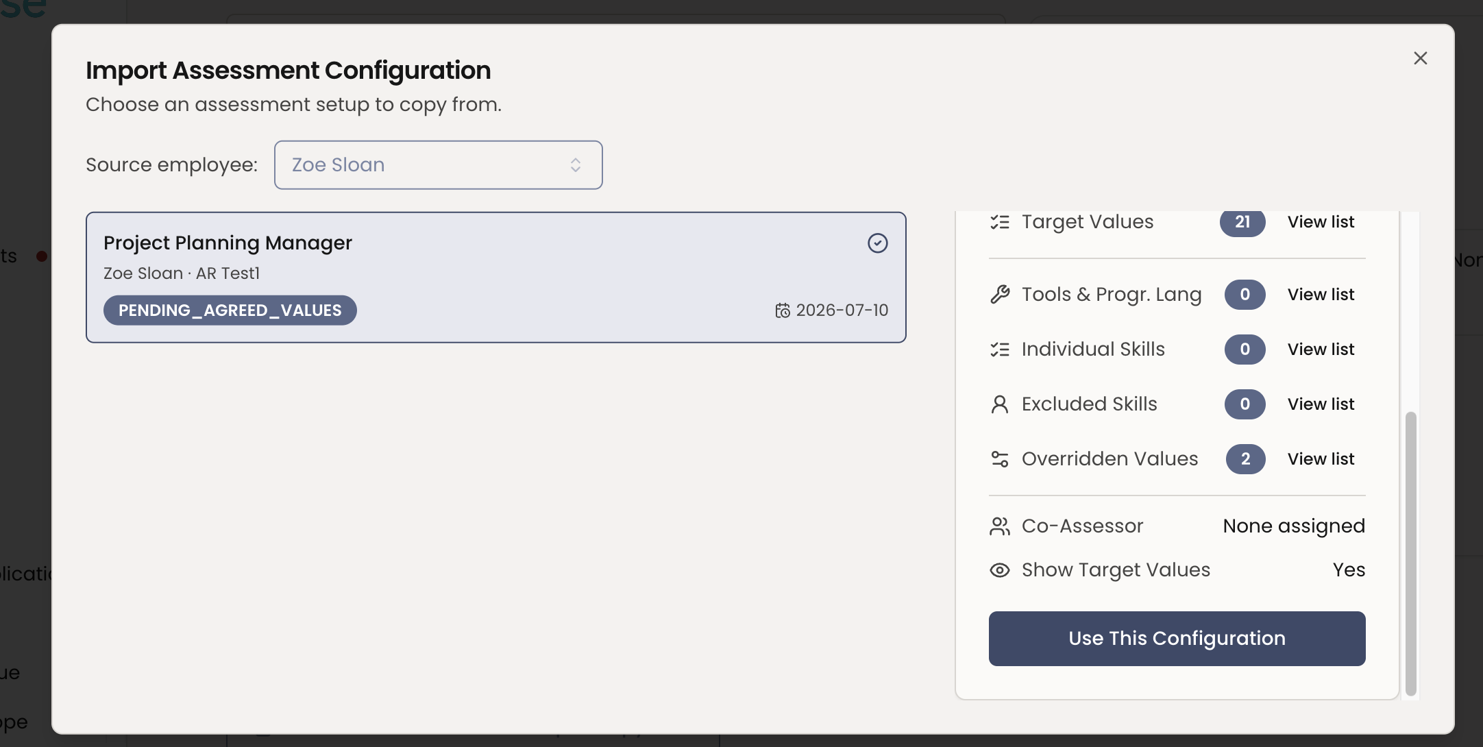Click the check circle icon on the assessment card

[x=878, y=243]
